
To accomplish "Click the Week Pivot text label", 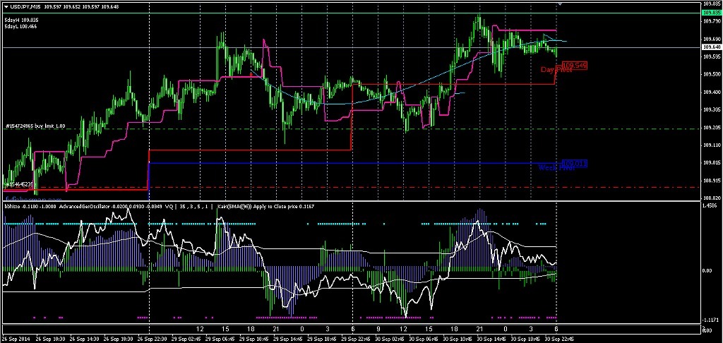I will [x=555, y=168].
